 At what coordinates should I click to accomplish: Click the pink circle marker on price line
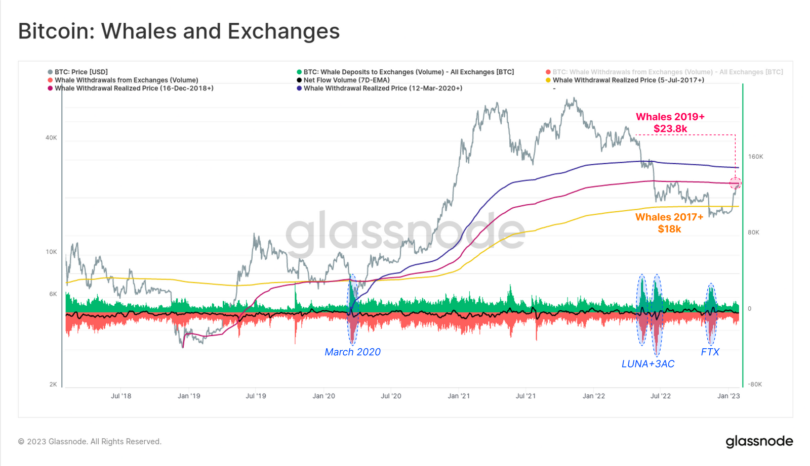[x=735, y=183]
